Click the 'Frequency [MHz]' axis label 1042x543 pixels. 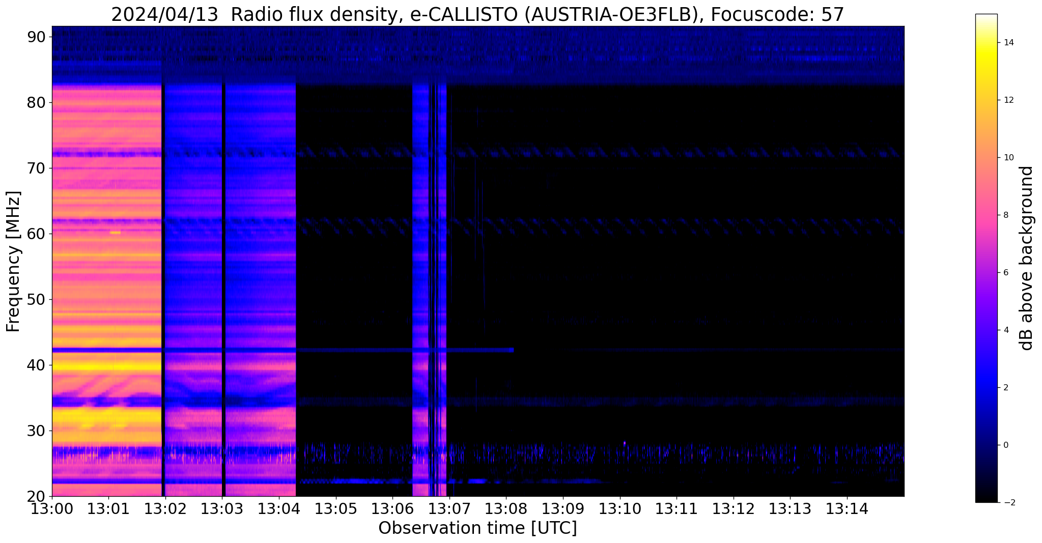coord(14,262)
